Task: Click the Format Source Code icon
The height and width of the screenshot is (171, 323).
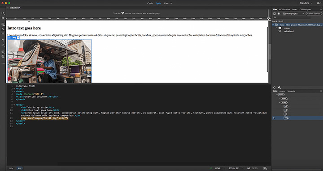Action: (3, 40)
